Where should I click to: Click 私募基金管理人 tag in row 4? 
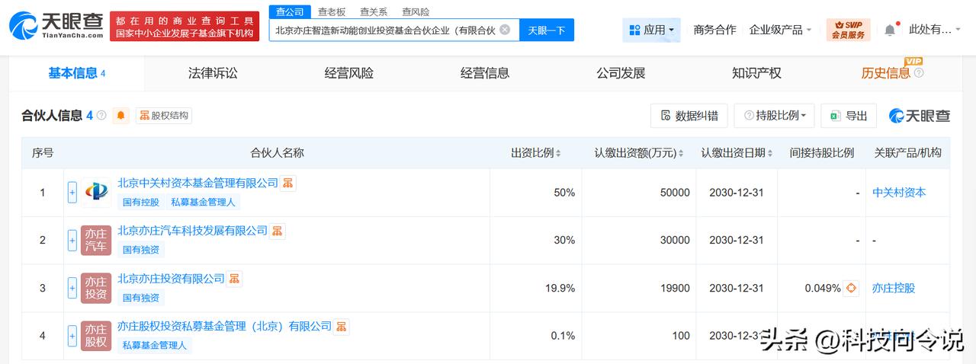click(x=156, y=345)
